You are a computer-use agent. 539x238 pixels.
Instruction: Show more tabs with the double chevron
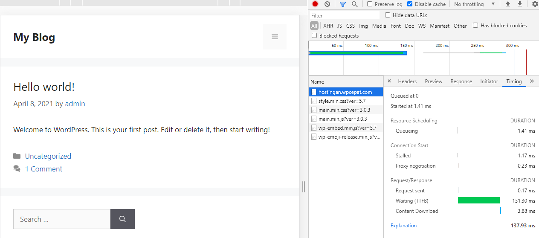[532, 81]
